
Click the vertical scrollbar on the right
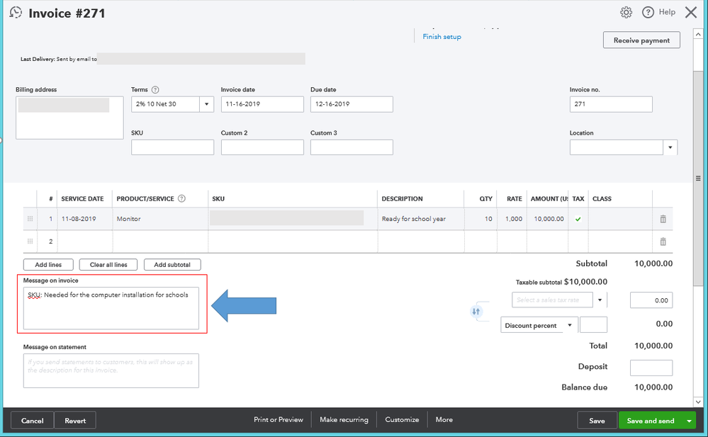coord(698,178)
